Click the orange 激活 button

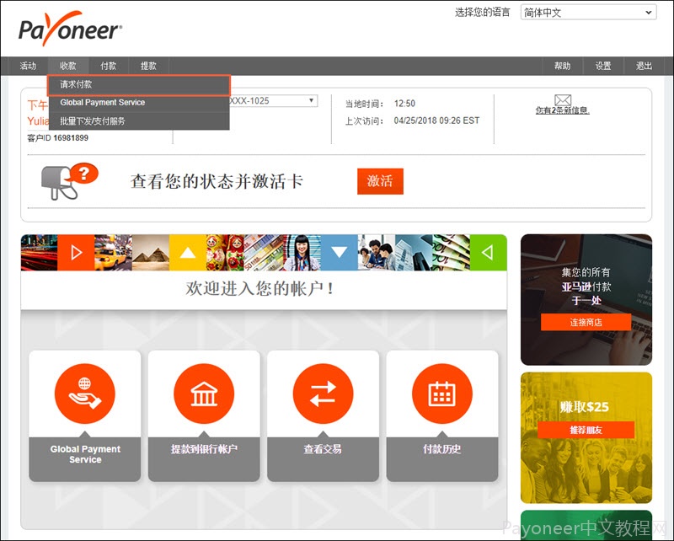[x=380, y=181]
